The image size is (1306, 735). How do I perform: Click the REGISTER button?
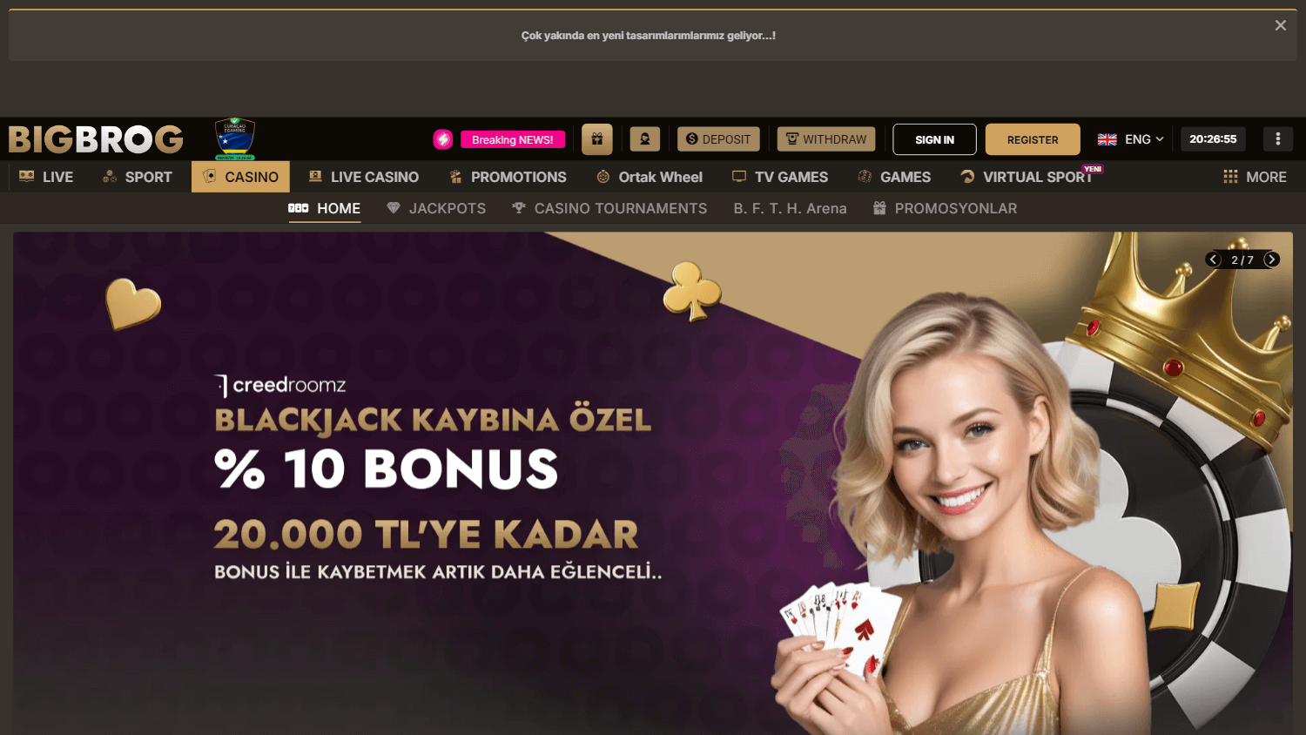[x=1033, y=139]
